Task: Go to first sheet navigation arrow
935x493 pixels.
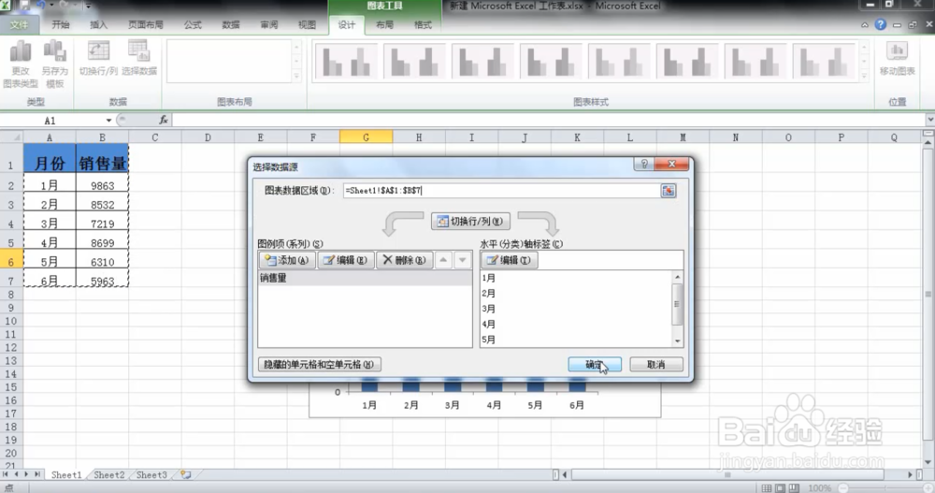Action: [6, 474]
